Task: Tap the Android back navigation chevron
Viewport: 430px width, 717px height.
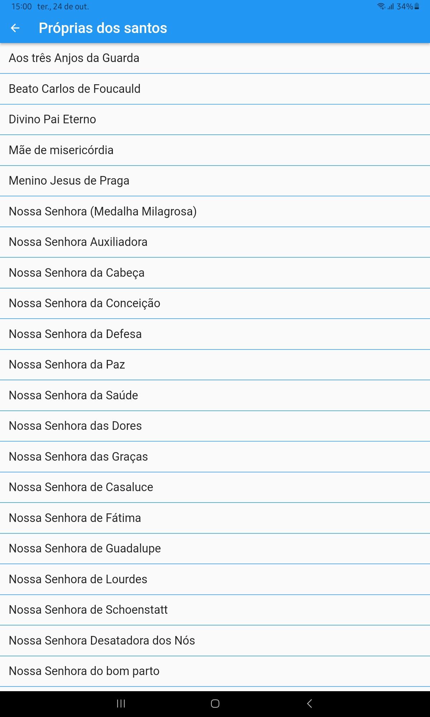Action: click(310, 703)
